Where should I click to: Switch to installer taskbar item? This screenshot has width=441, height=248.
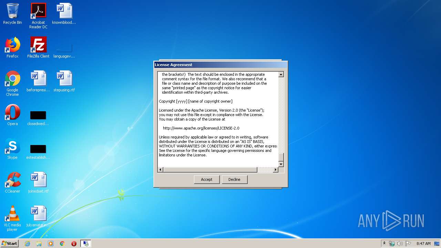click(x=85, y=244)
